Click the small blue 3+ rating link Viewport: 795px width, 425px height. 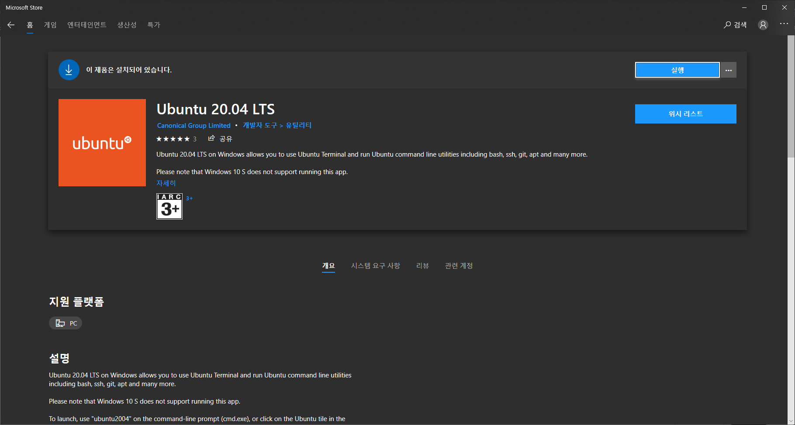(189, 198)
